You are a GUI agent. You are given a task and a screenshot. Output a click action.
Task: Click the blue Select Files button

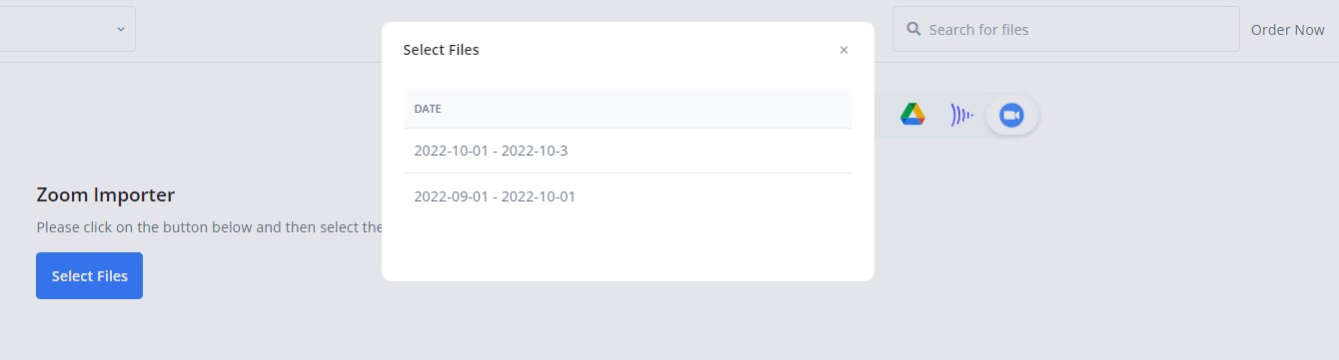tap(89, 276)
